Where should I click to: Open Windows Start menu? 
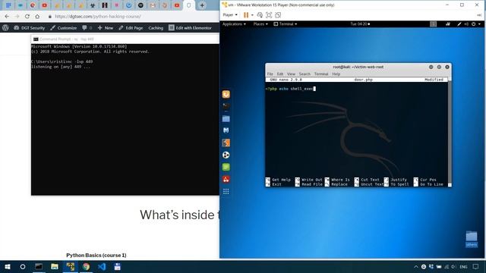coord(8,266)
